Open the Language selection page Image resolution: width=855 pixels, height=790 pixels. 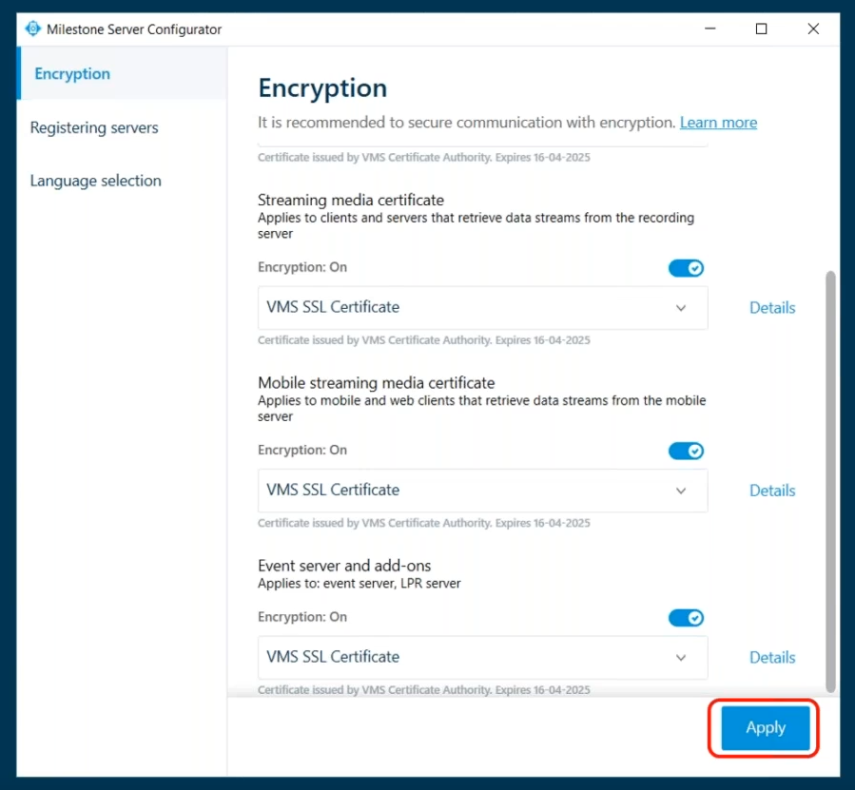point(95,181)
